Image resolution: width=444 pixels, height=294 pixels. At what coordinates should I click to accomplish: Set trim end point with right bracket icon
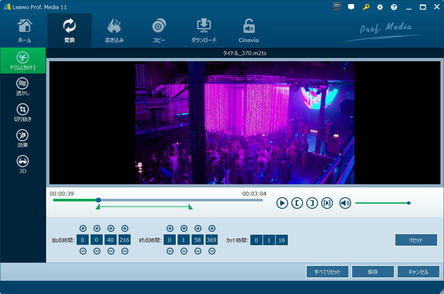312,203
